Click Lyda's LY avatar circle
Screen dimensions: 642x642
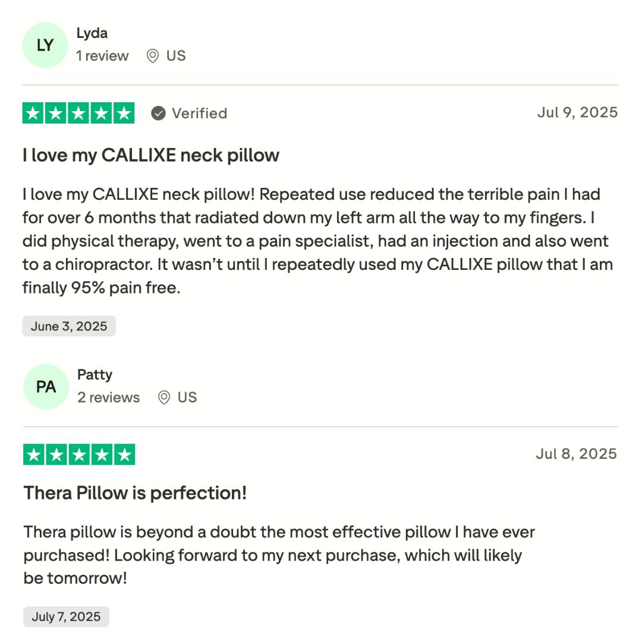pyautogui.click(x=45, y=45)
